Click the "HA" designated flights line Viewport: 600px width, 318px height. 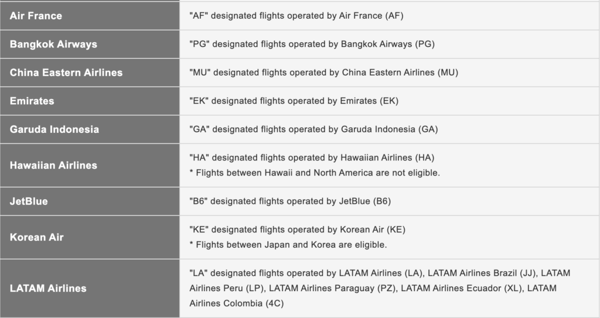point(312,158)
